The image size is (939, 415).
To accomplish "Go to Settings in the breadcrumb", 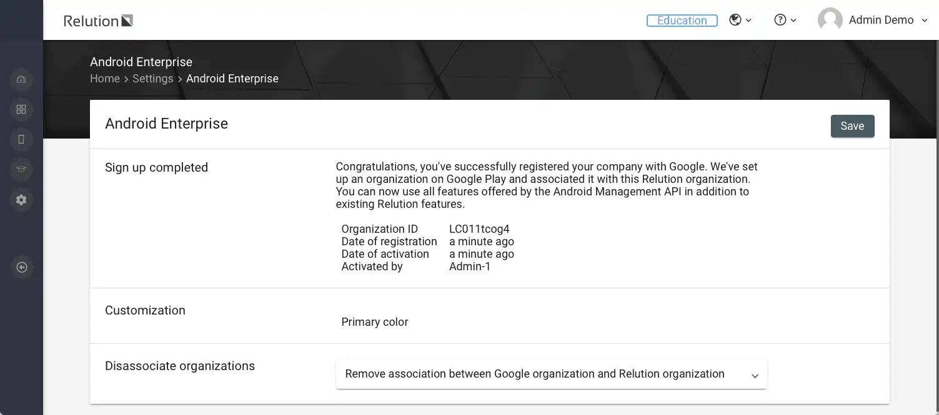I will [x=152, y=79].
